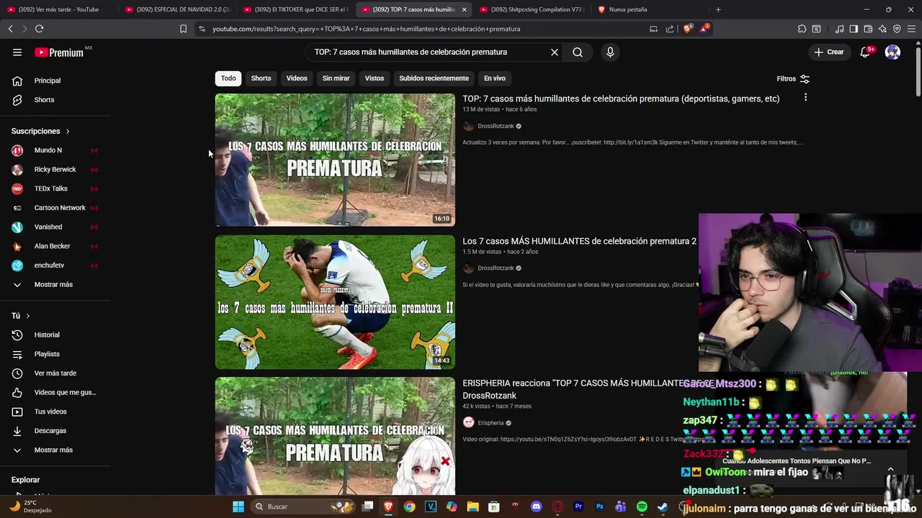Image resolution: width=922 pixels, height=518 pixels.
Task: Click the Brave Shields lion icon
Action: pos(687,29)
